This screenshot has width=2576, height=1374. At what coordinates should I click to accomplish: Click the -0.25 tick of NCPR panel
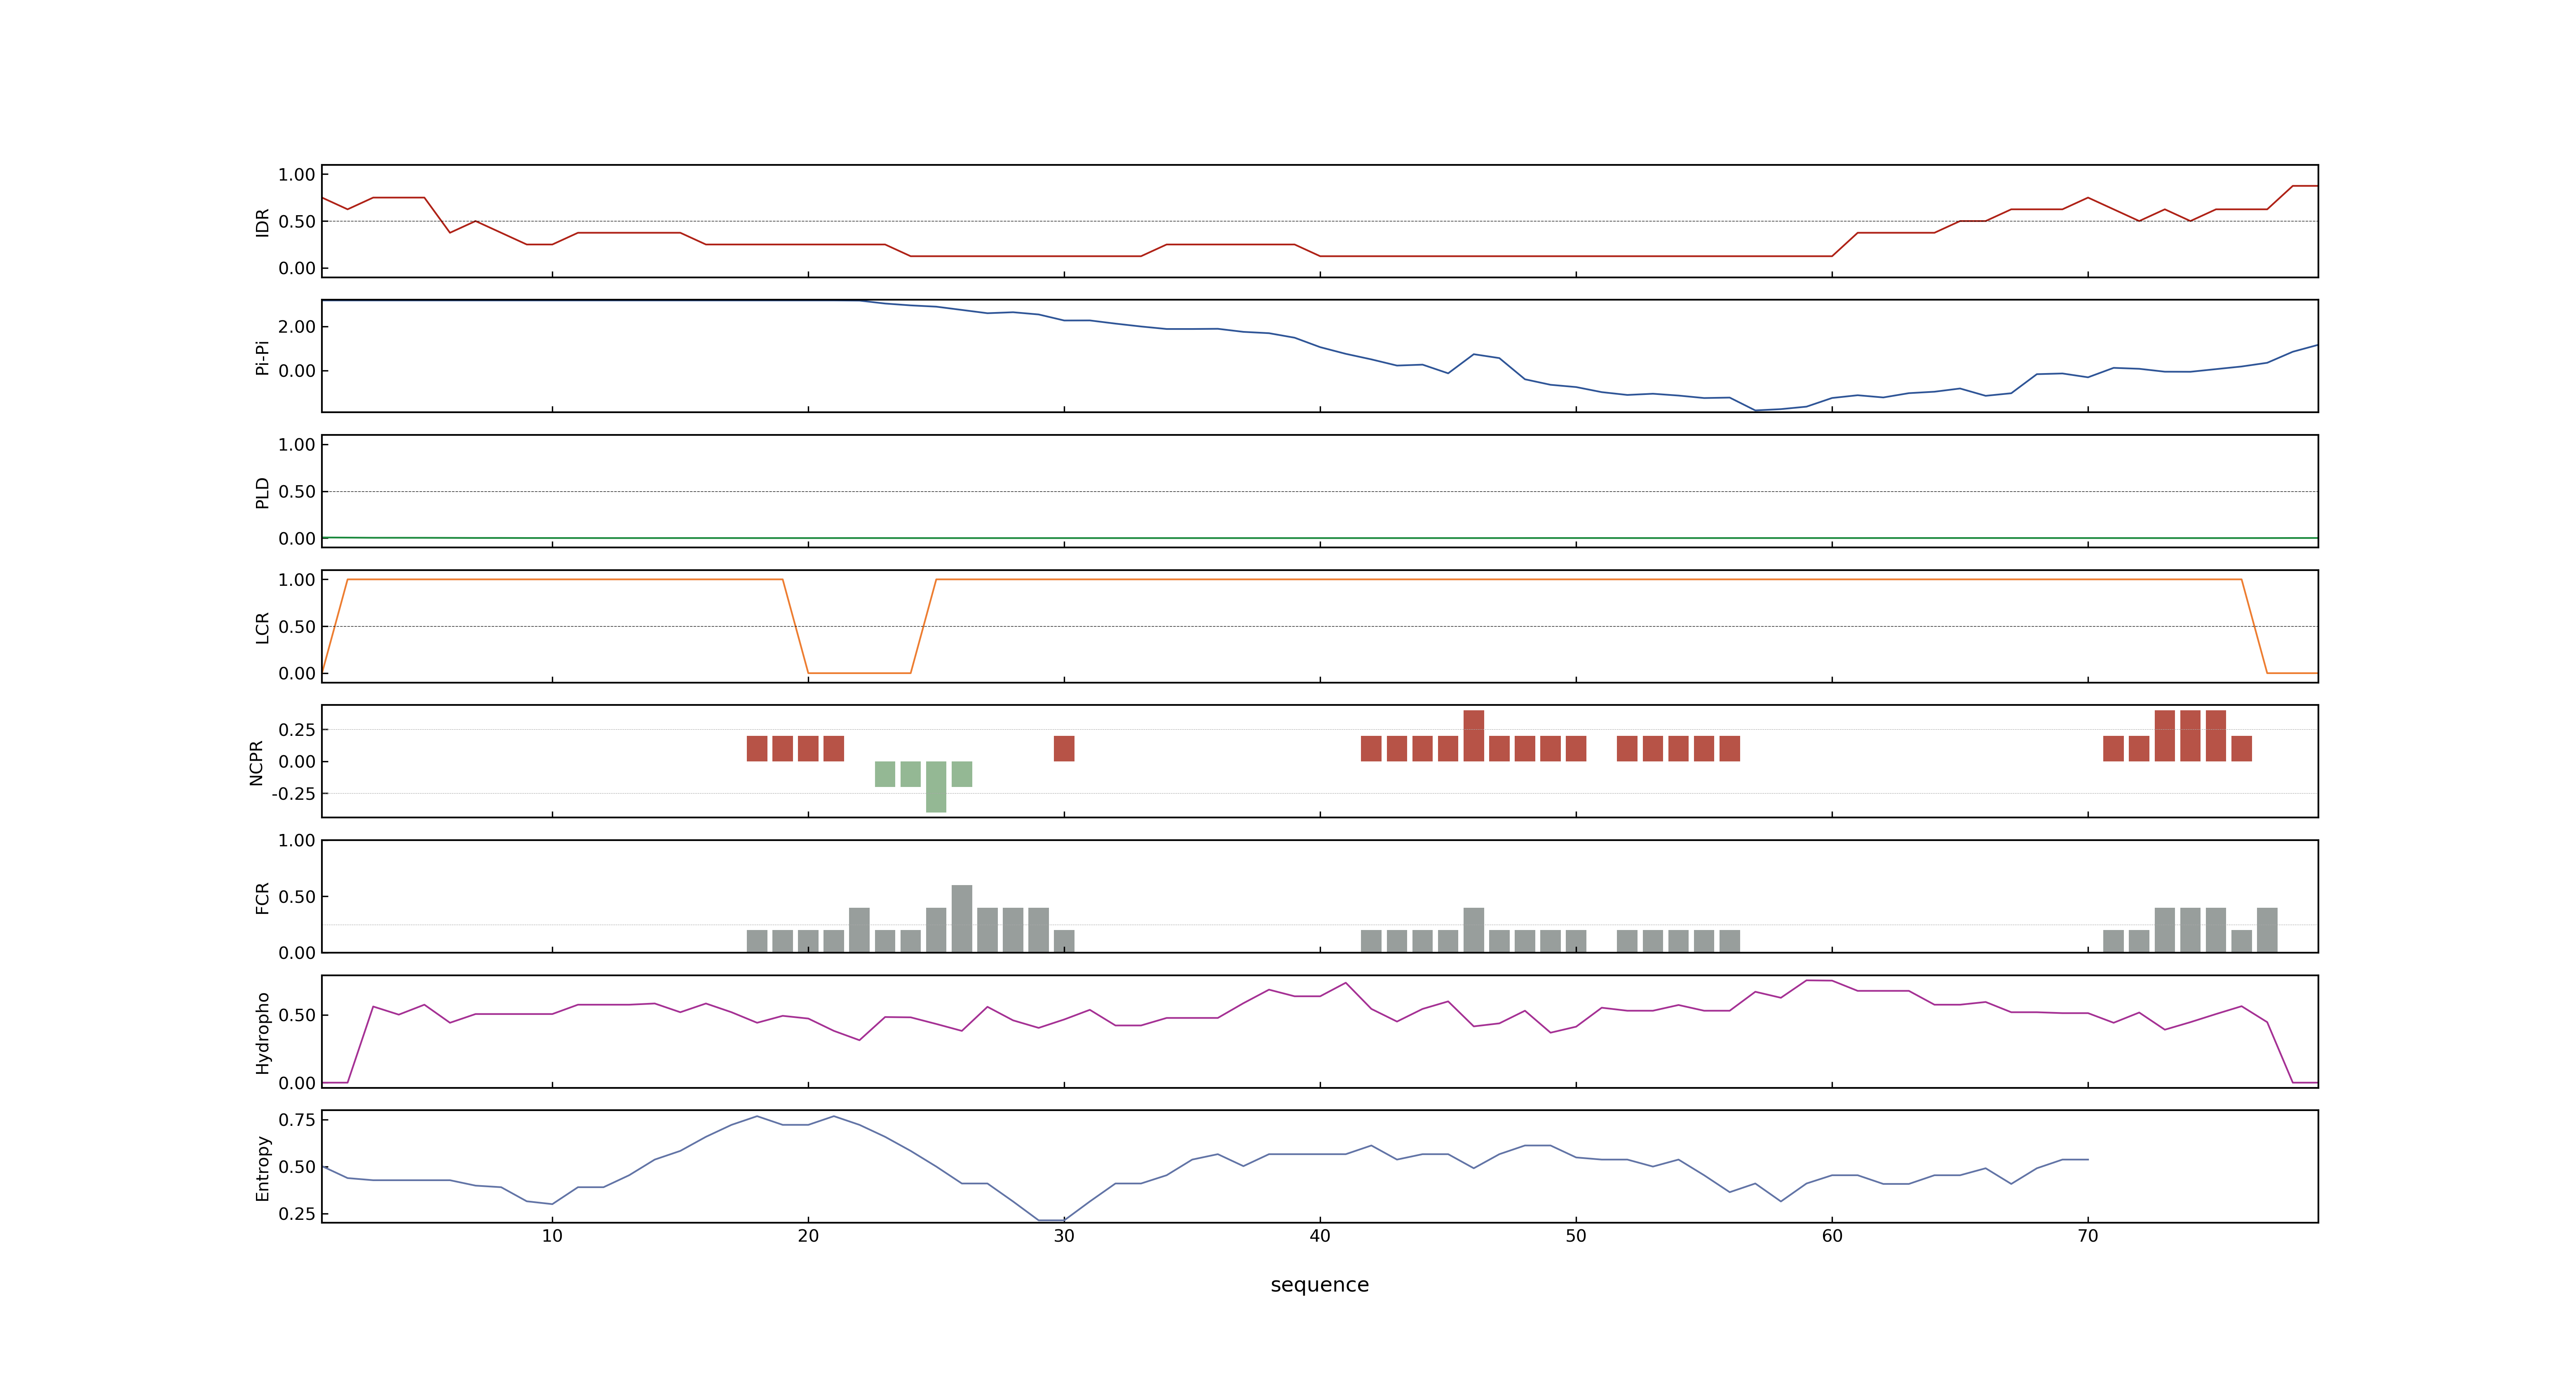coord(293,793)
